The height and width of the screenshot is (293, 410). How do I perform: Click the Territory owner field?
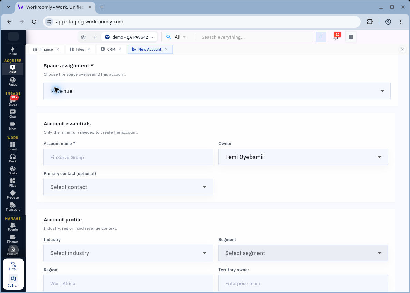[x=303, y=283]
